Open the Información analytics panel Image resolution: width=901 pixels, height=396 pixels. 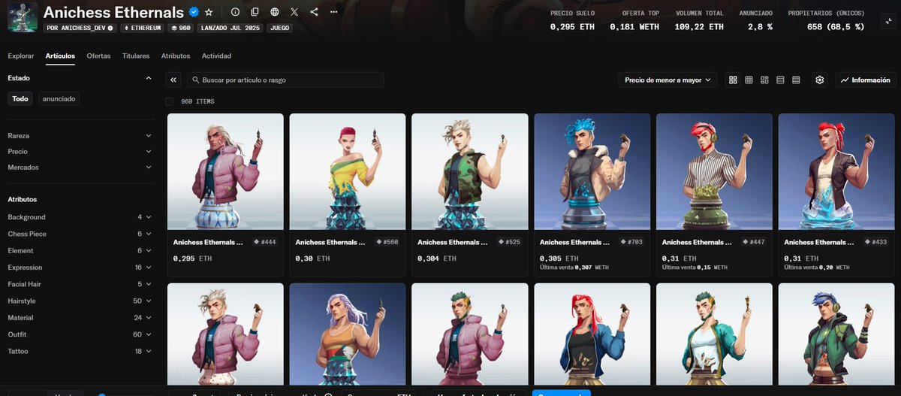coord(865,80)
